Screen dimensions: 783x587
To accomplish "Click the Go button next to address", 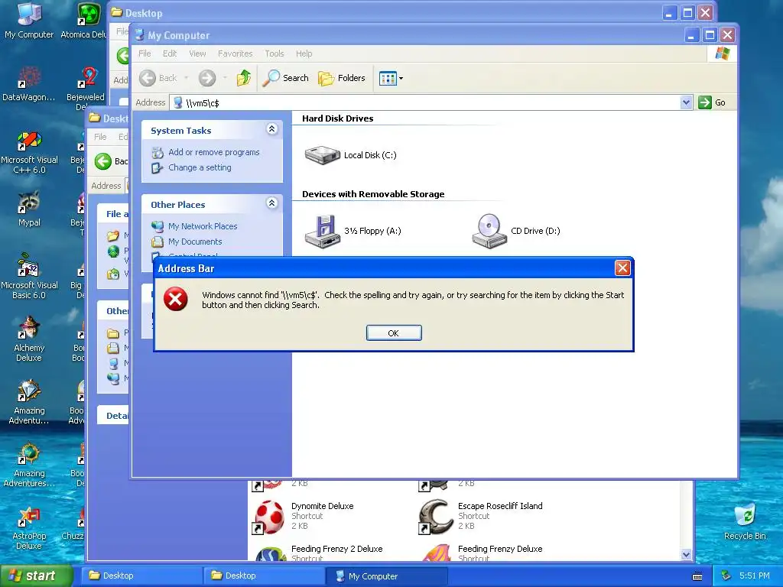I will 712,102.
